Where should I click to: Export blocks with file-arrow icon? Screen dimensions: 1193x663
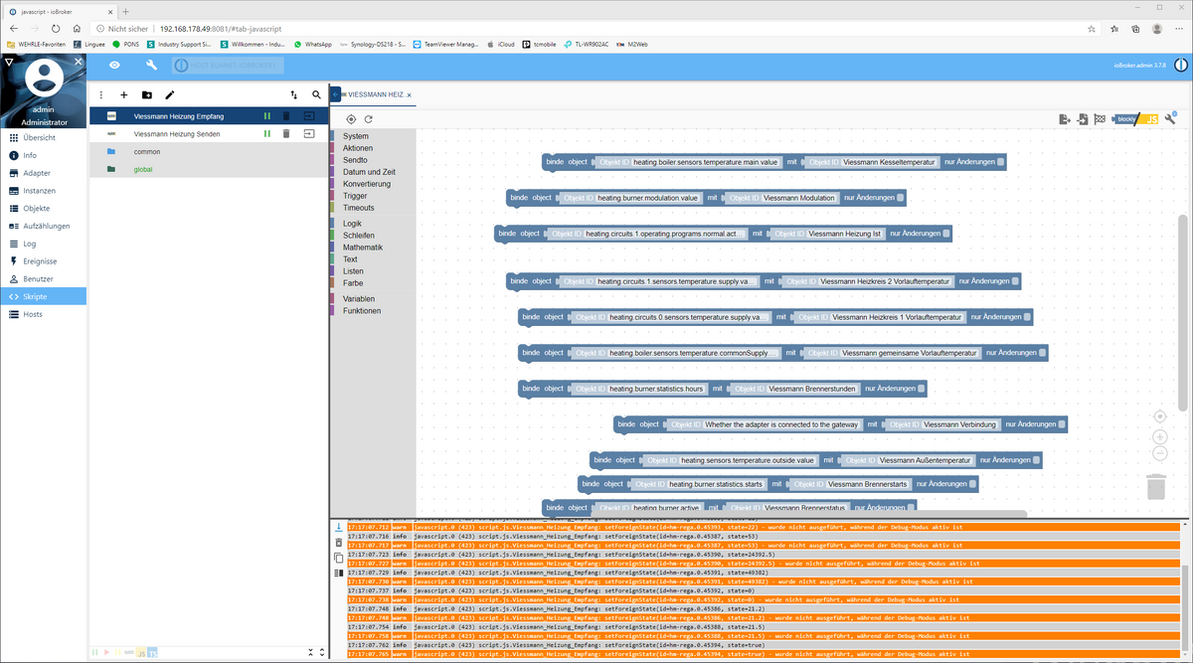pyautogui.click(x=1065, y=118)
